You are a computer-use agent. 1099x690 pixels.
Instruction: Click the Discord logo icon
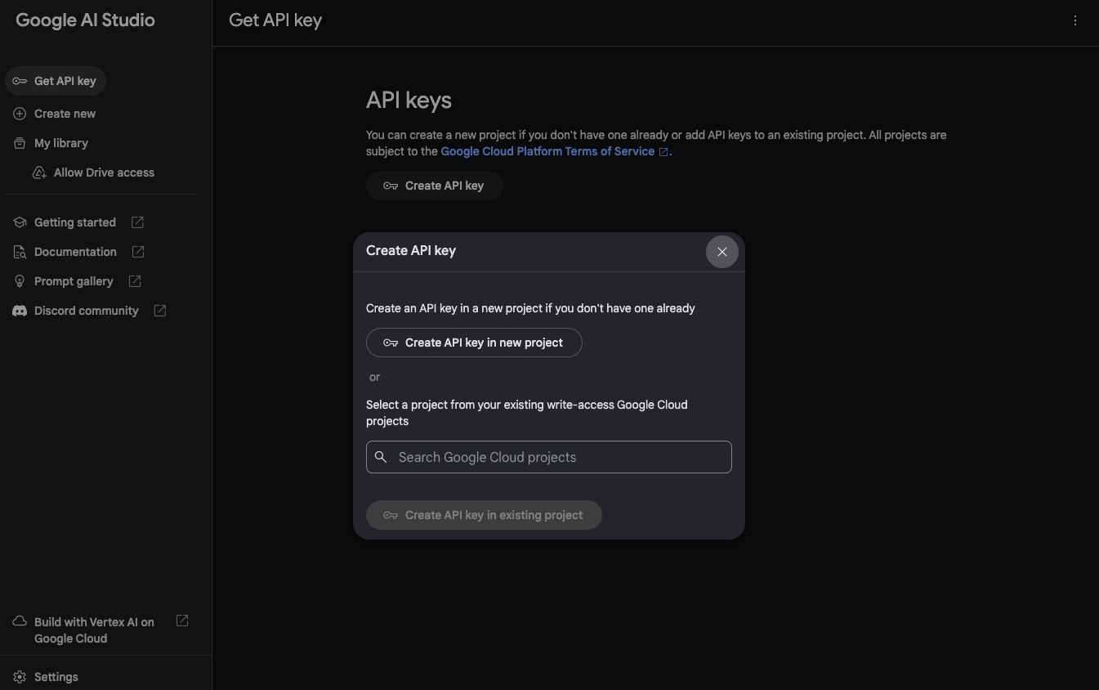pos(20,311)
